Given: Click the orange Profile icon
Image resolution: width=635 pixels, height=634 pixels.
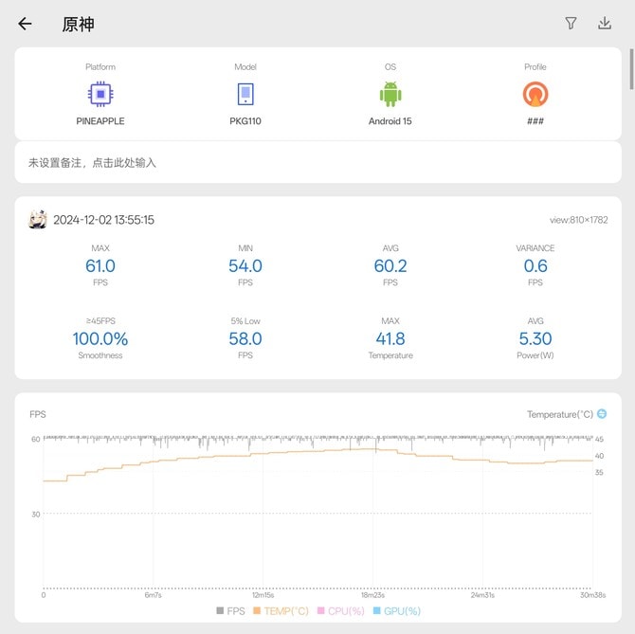Looking at the screenshot, I should 535,94.
